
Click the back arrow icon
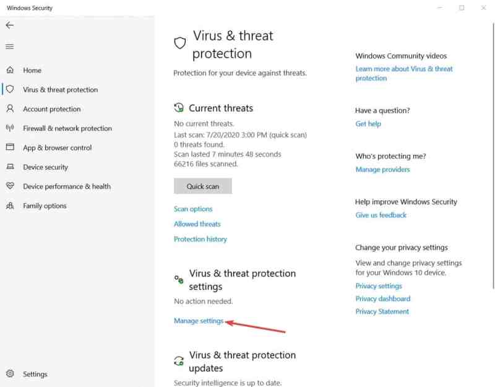[x=10, y=25]
